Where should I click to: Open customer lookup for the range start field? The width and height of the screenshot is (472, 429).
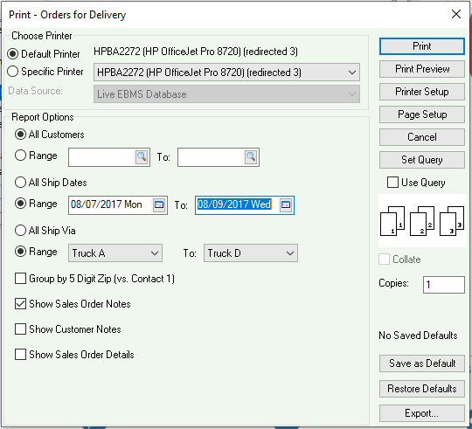(142, 156)
